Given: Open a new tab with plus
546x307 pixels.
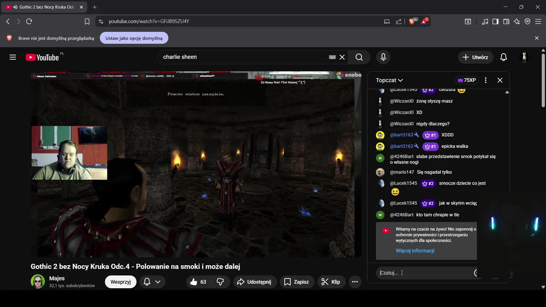Looking at the screenshot, I should [95, 7].
